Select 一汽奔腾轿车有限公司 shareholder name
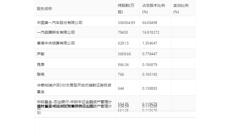This screenshot has height=139, width=230. [56, 32]
